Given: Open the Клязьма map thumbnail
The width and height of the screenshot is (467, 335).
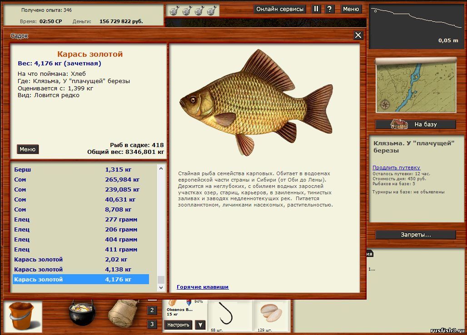Looking at the screenshot, I should pos(416,86).
